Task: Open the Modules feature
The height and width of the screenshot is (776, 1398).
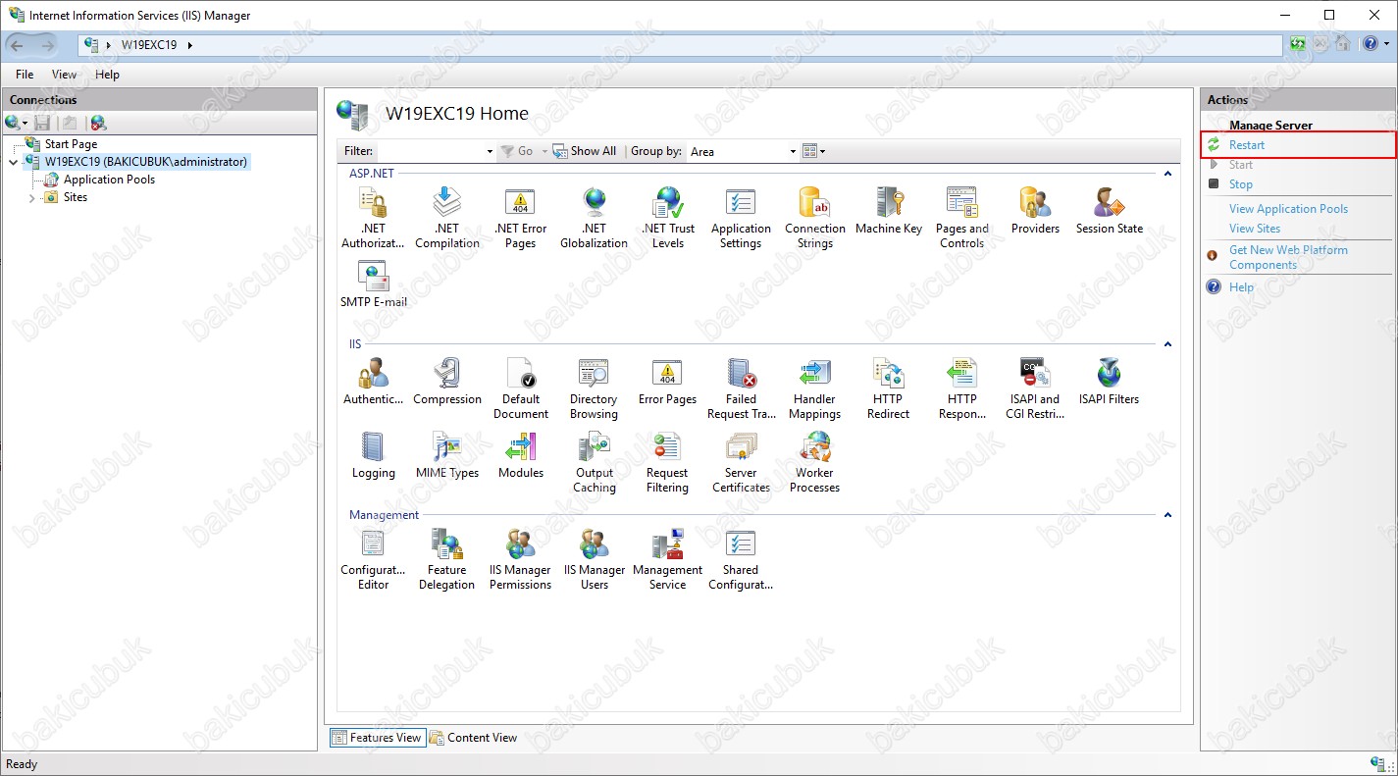Action: tap(521, 455)
